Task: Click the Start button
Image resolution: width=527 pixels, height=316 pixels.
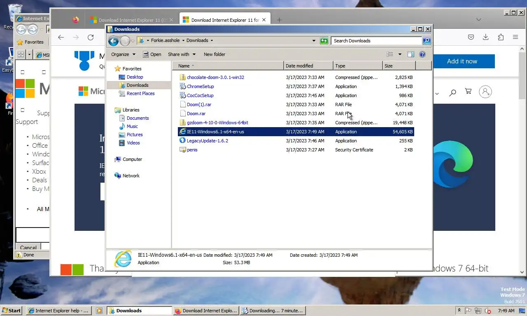Action: click(12, 311)
